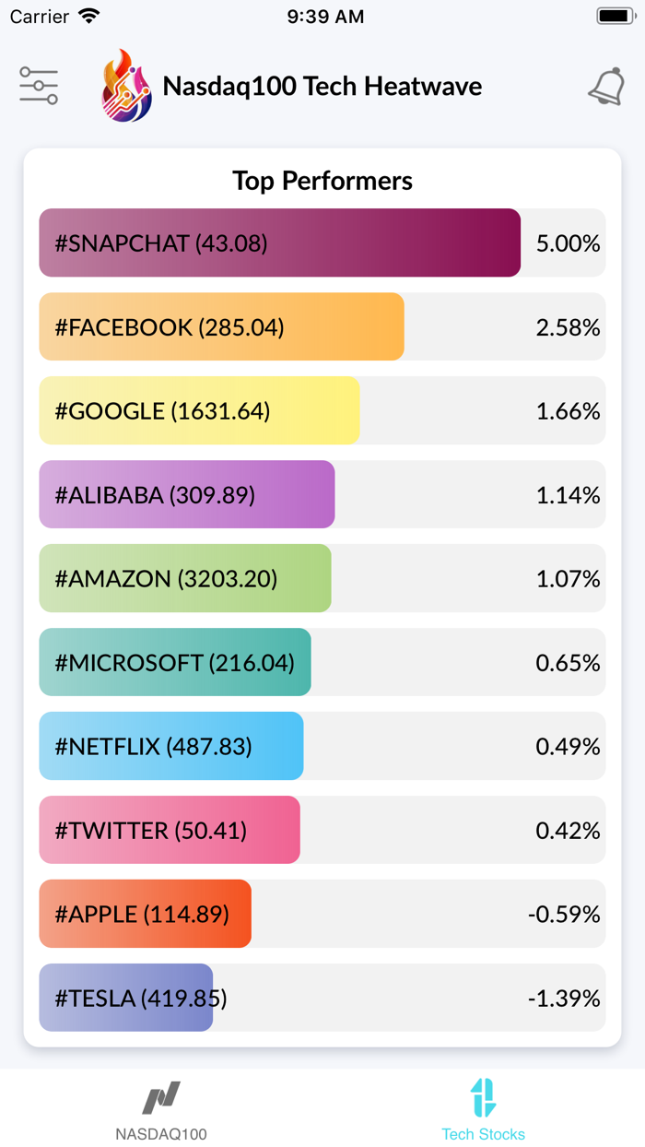Click the notification bell icon
The height and width of the screenshot is (1147, 645).
pos(606,85)
